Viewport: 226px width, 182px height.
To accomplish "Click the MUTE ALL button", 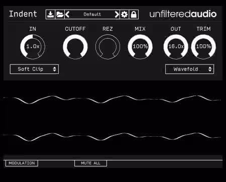I will [90, 163].
